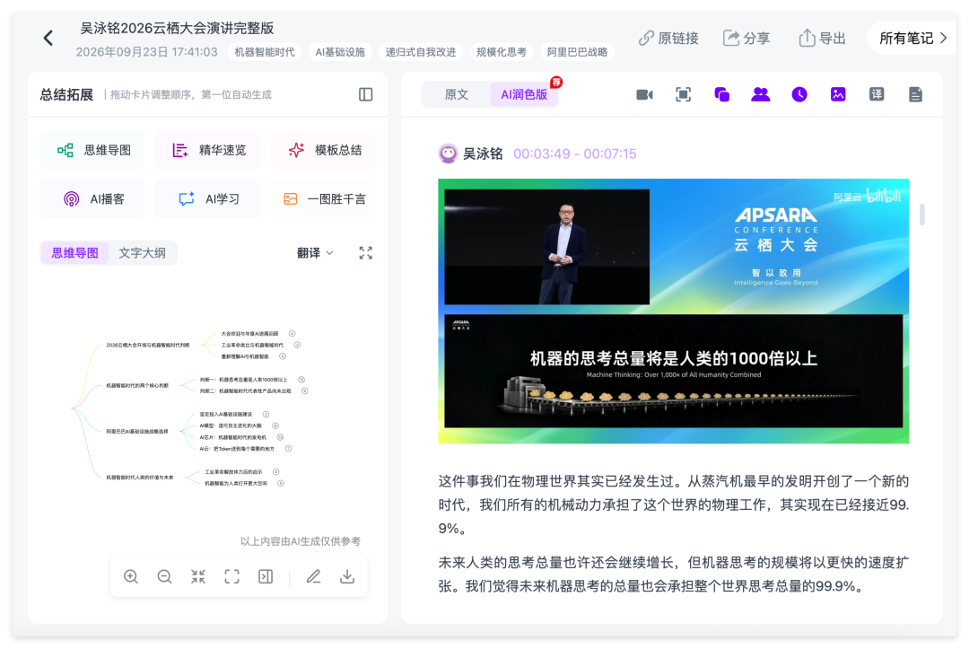Click the 递归式自我改进 tag
Image resolution: width=969 pixels, height=649 pixels.
pos(420,52)
